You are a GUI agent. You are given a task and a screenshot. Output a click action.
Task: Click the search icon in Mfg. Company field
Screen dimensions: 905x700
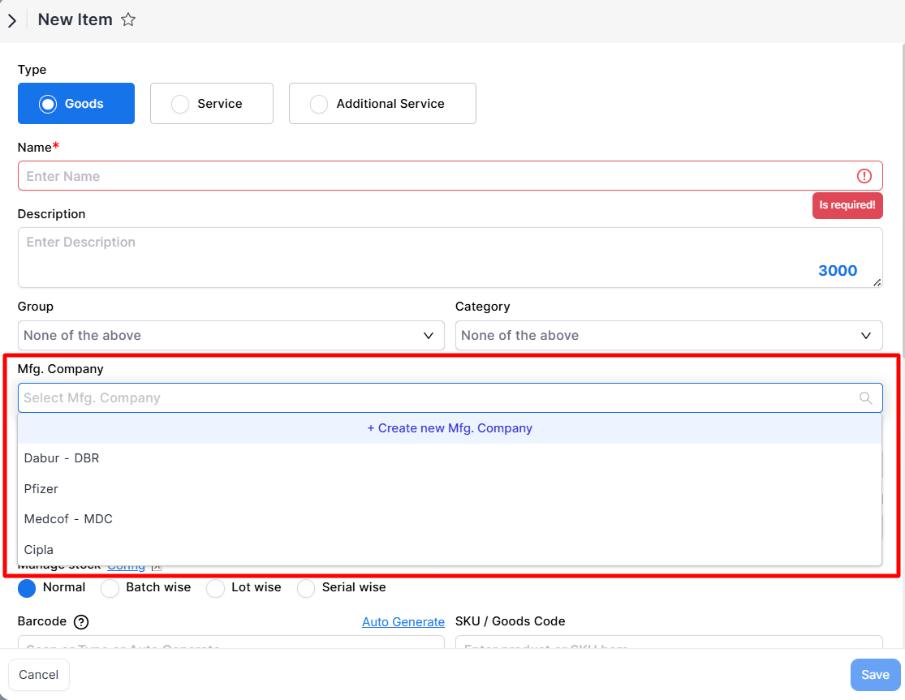click(866, 398)
